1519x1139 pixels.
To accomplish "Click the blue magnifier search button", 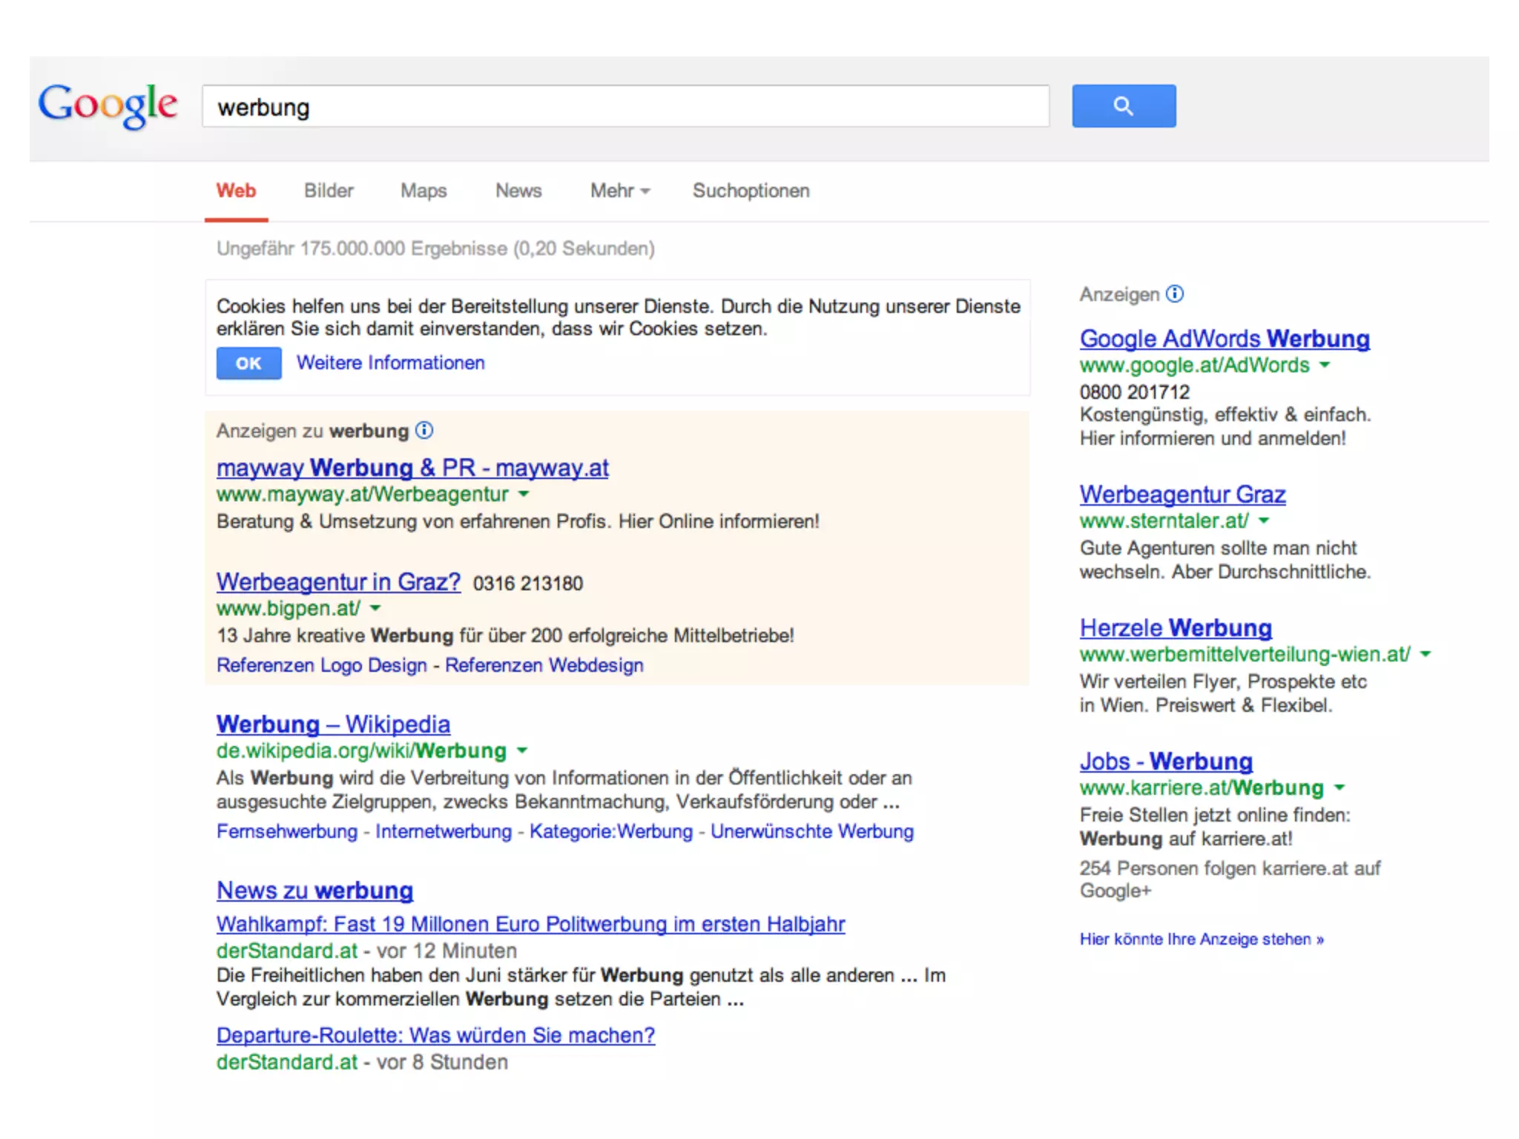I will click(1123, 106).
